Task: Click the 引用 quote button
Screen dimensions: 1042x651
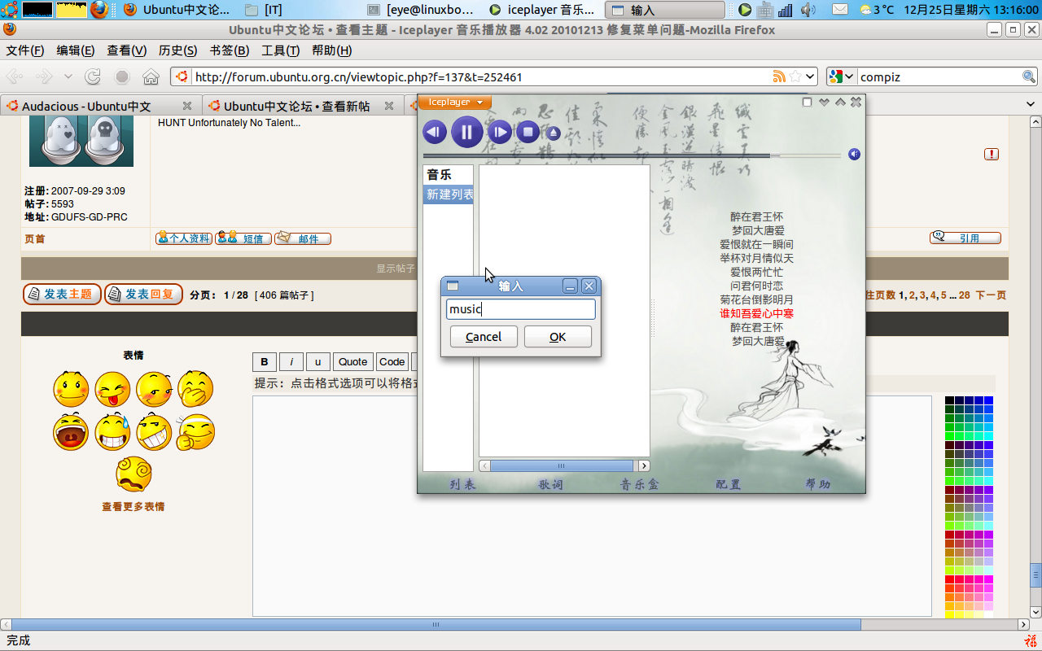Action: 965,238
